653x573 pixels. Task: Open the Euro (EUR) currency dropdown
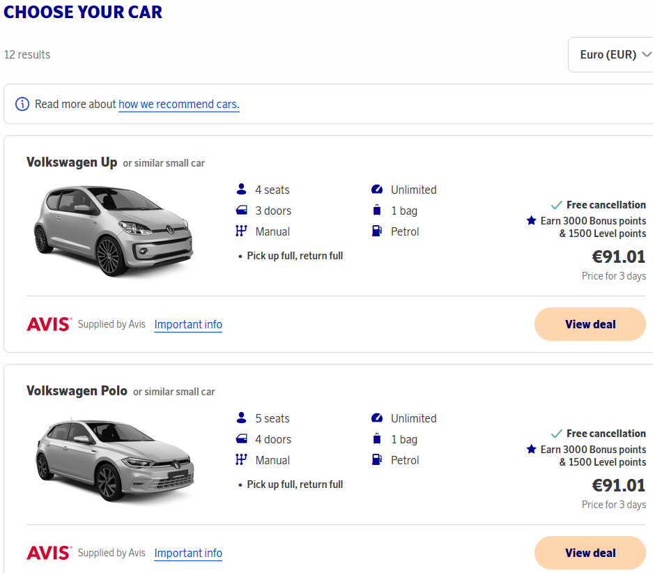610,54
